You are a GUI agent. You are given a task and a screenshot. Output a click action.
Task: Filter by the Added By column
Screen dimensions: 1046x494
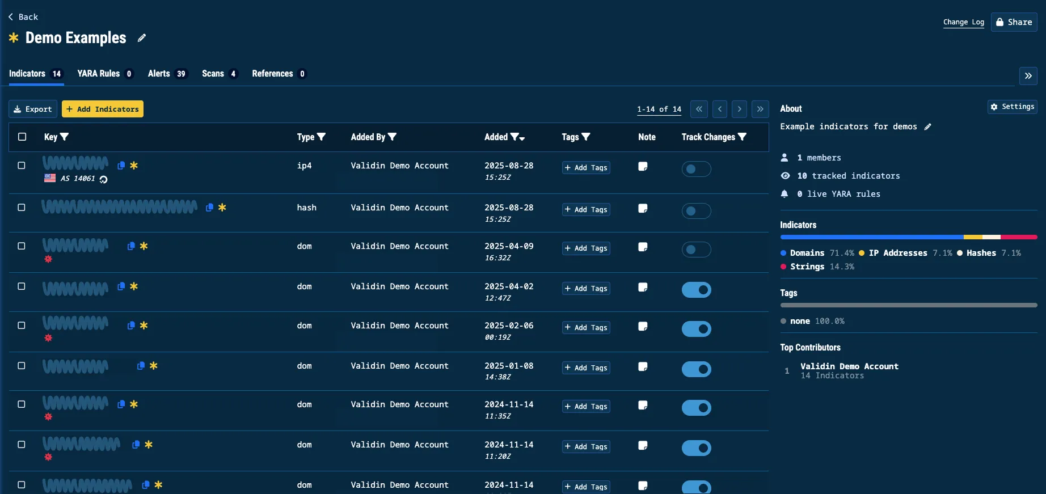tap(392, 137)
